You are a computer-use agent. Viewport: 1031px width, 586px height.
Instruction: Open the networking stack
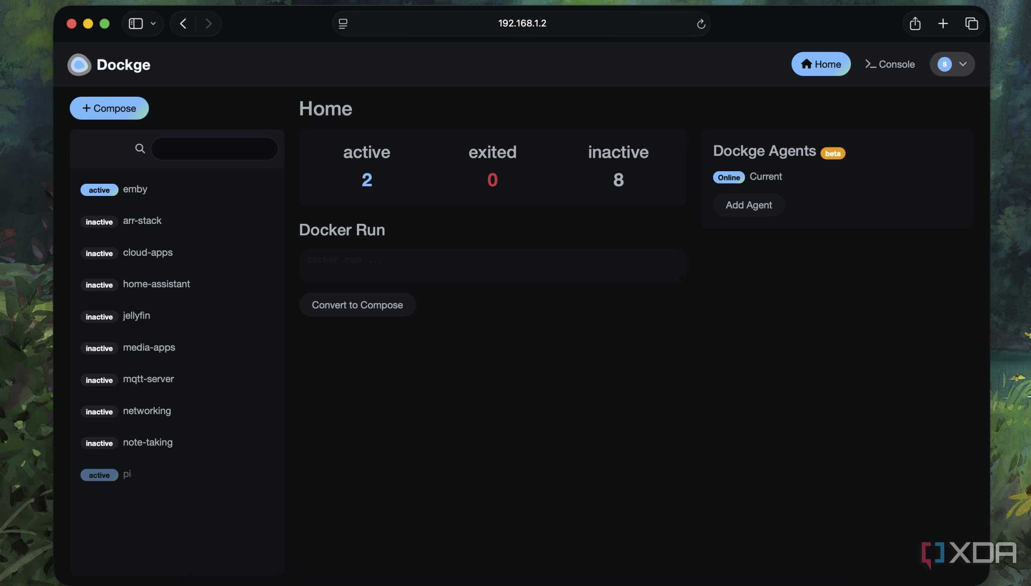(x=177, y=411)
